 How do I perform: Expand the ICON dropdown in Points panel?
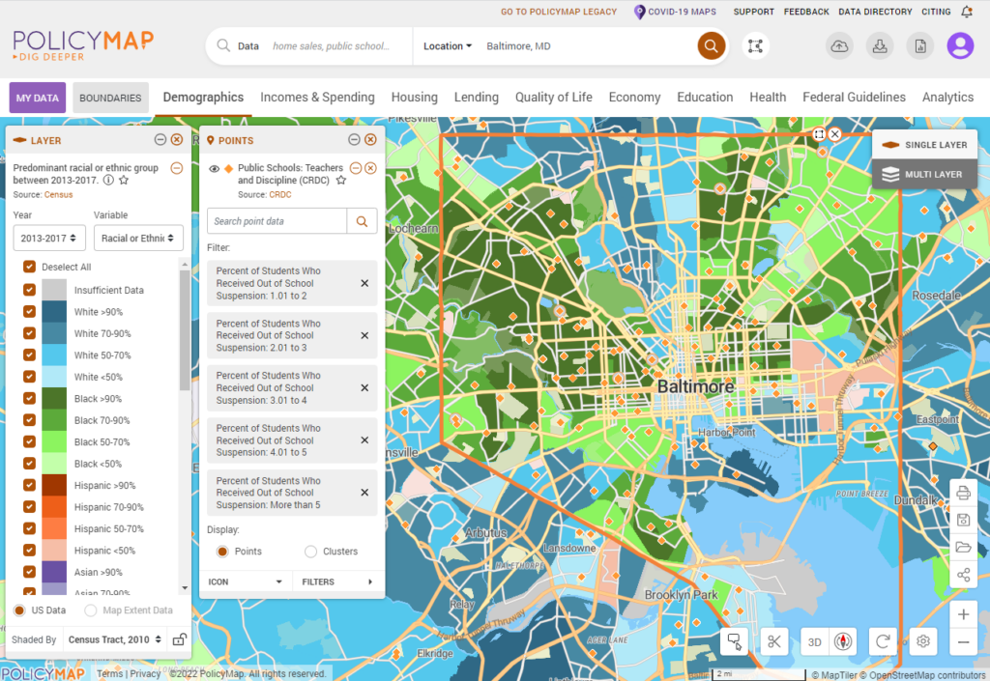pos(245,582)
